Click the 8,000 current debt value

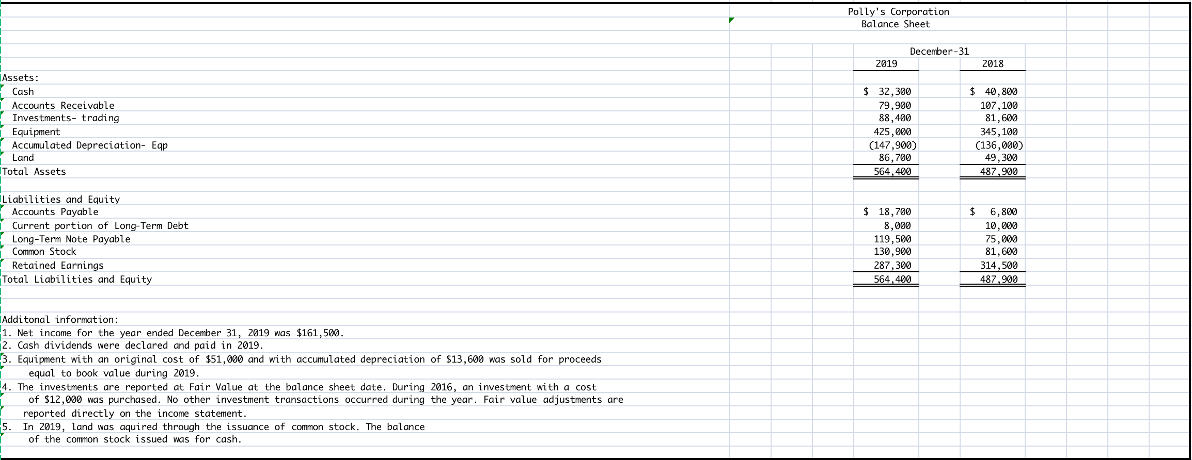[x=898, y=226]
